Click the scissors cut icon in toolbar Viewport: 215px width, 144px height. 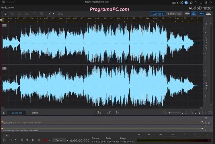click(13, 13)
